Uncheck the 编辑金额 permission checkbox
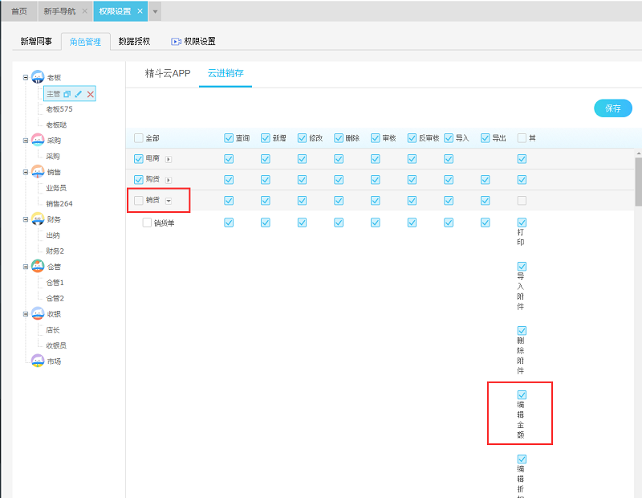The height and width of the screenshot is (498, 642). [x=522, y=394]
